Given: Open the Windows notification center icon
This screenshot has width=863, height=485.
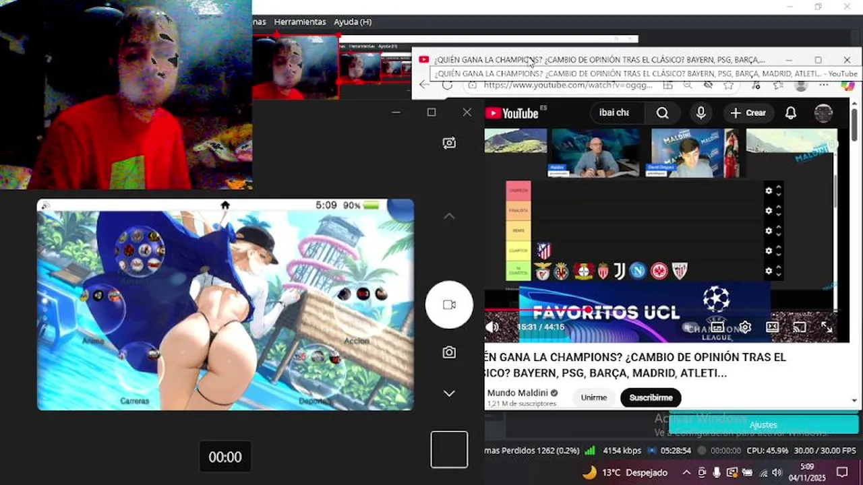Looking at the screenshot, I should pos(842,472).
